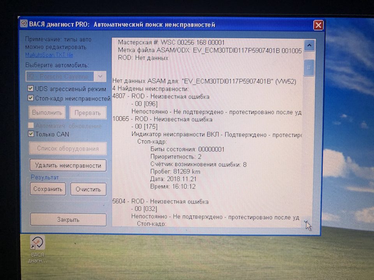The image size is (374, 280).
Task: Click the - 00 [175] line
Action: pyautogui.click(x=144, y=126)
